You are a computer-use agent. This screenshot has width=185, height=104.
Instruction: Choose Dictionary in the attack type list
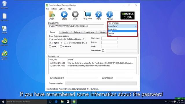coord(122,33)
